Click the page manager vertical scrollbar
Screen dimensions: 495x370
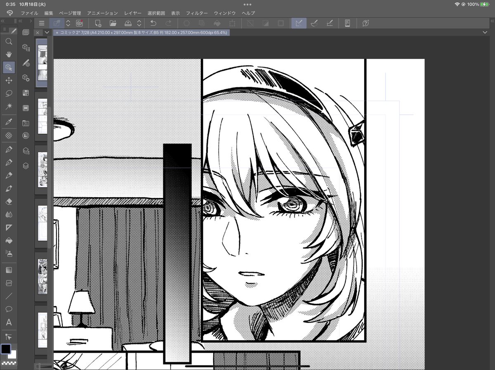tap(50, 177)
